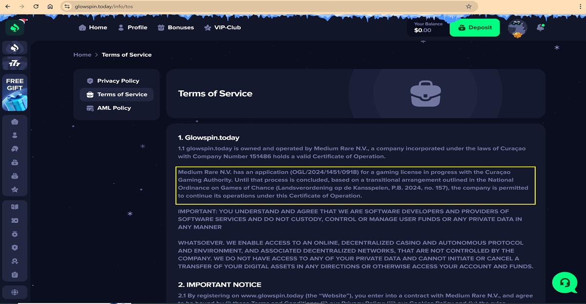Bookmark page with the star icon
This screenshot has width=586, height=304.
[469, 7]
